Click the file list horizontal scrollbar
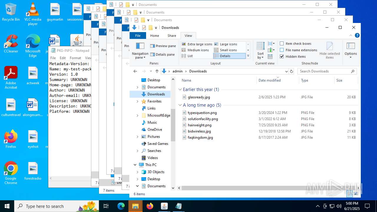The width and height of the screenshot is (377, 212). point(268,188)
